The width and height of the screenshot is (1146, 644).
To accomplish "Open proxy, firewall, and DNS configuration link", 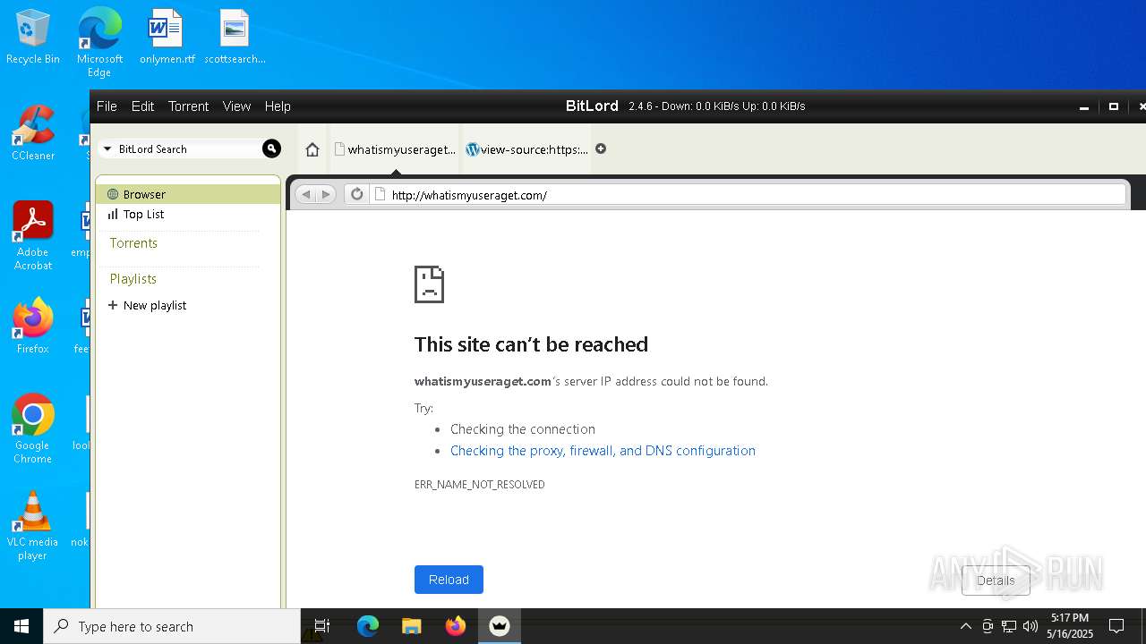I will [603, 451].
